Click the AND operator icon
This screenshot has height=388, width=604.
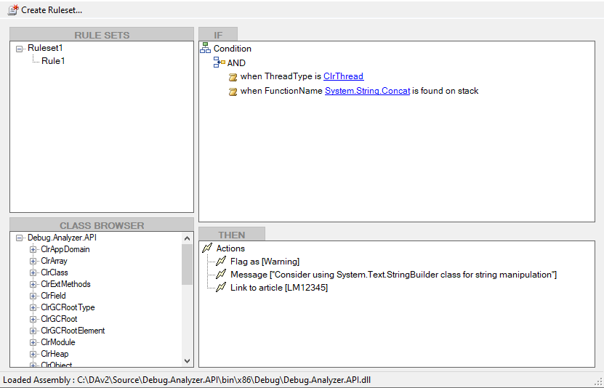tap(219, 62)
